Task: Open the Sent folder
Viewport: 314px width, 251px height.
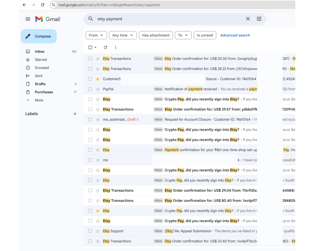Action: pyautogui.click(x=38, y=76)
